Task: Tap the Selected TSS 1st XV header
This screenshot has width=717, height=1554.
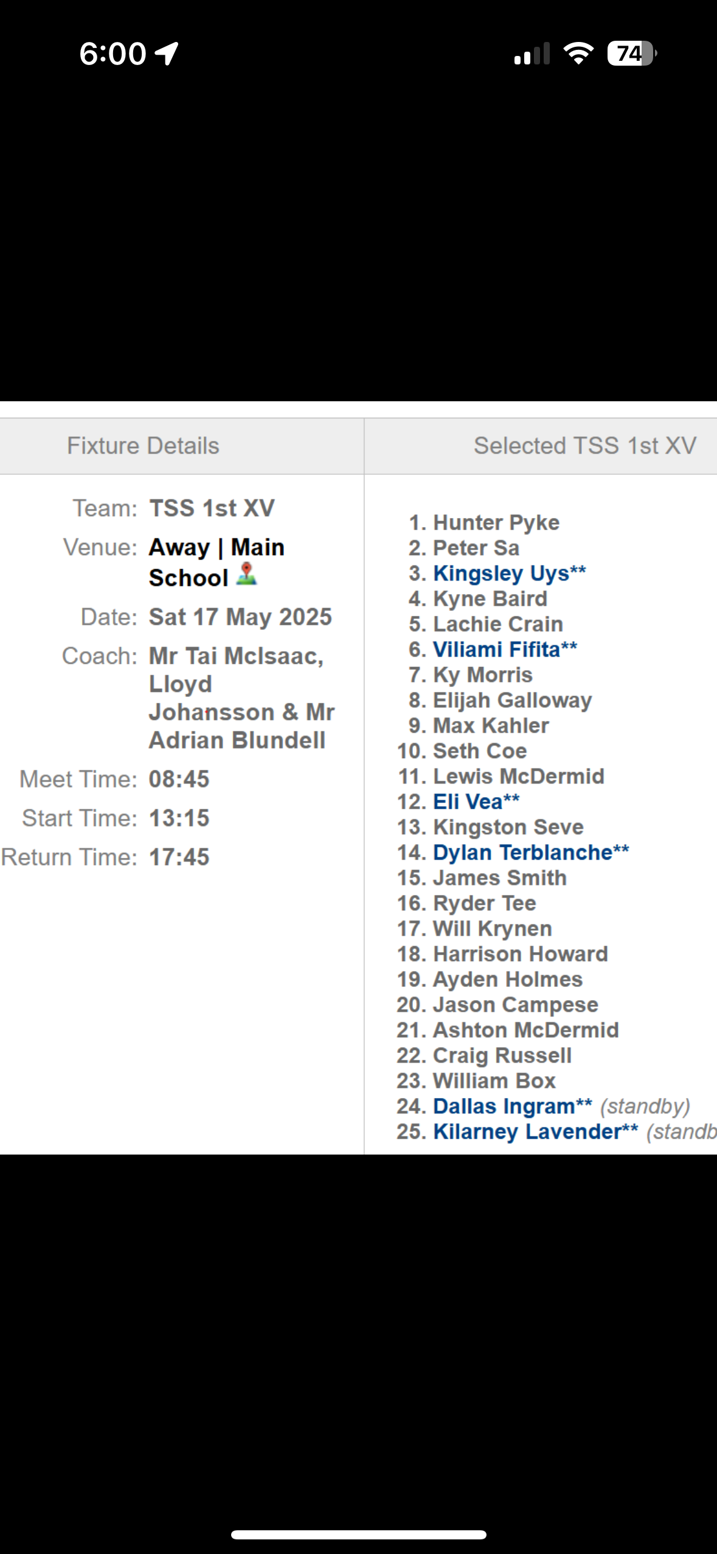Action: point(584,446)
